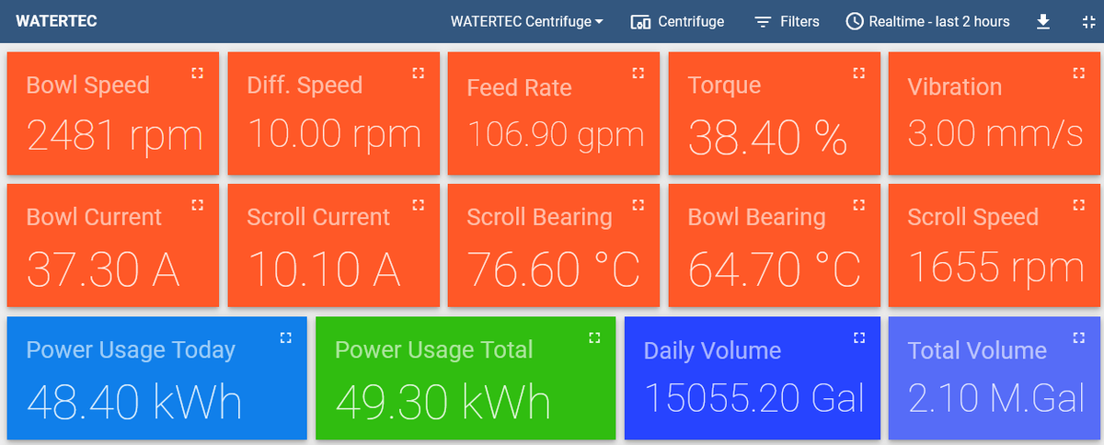Screen dimensions: 1104x445
Task: Expand the Bowl Bearing widget to fullscreen
Action: pyautogui.click(x=858, y=204)
